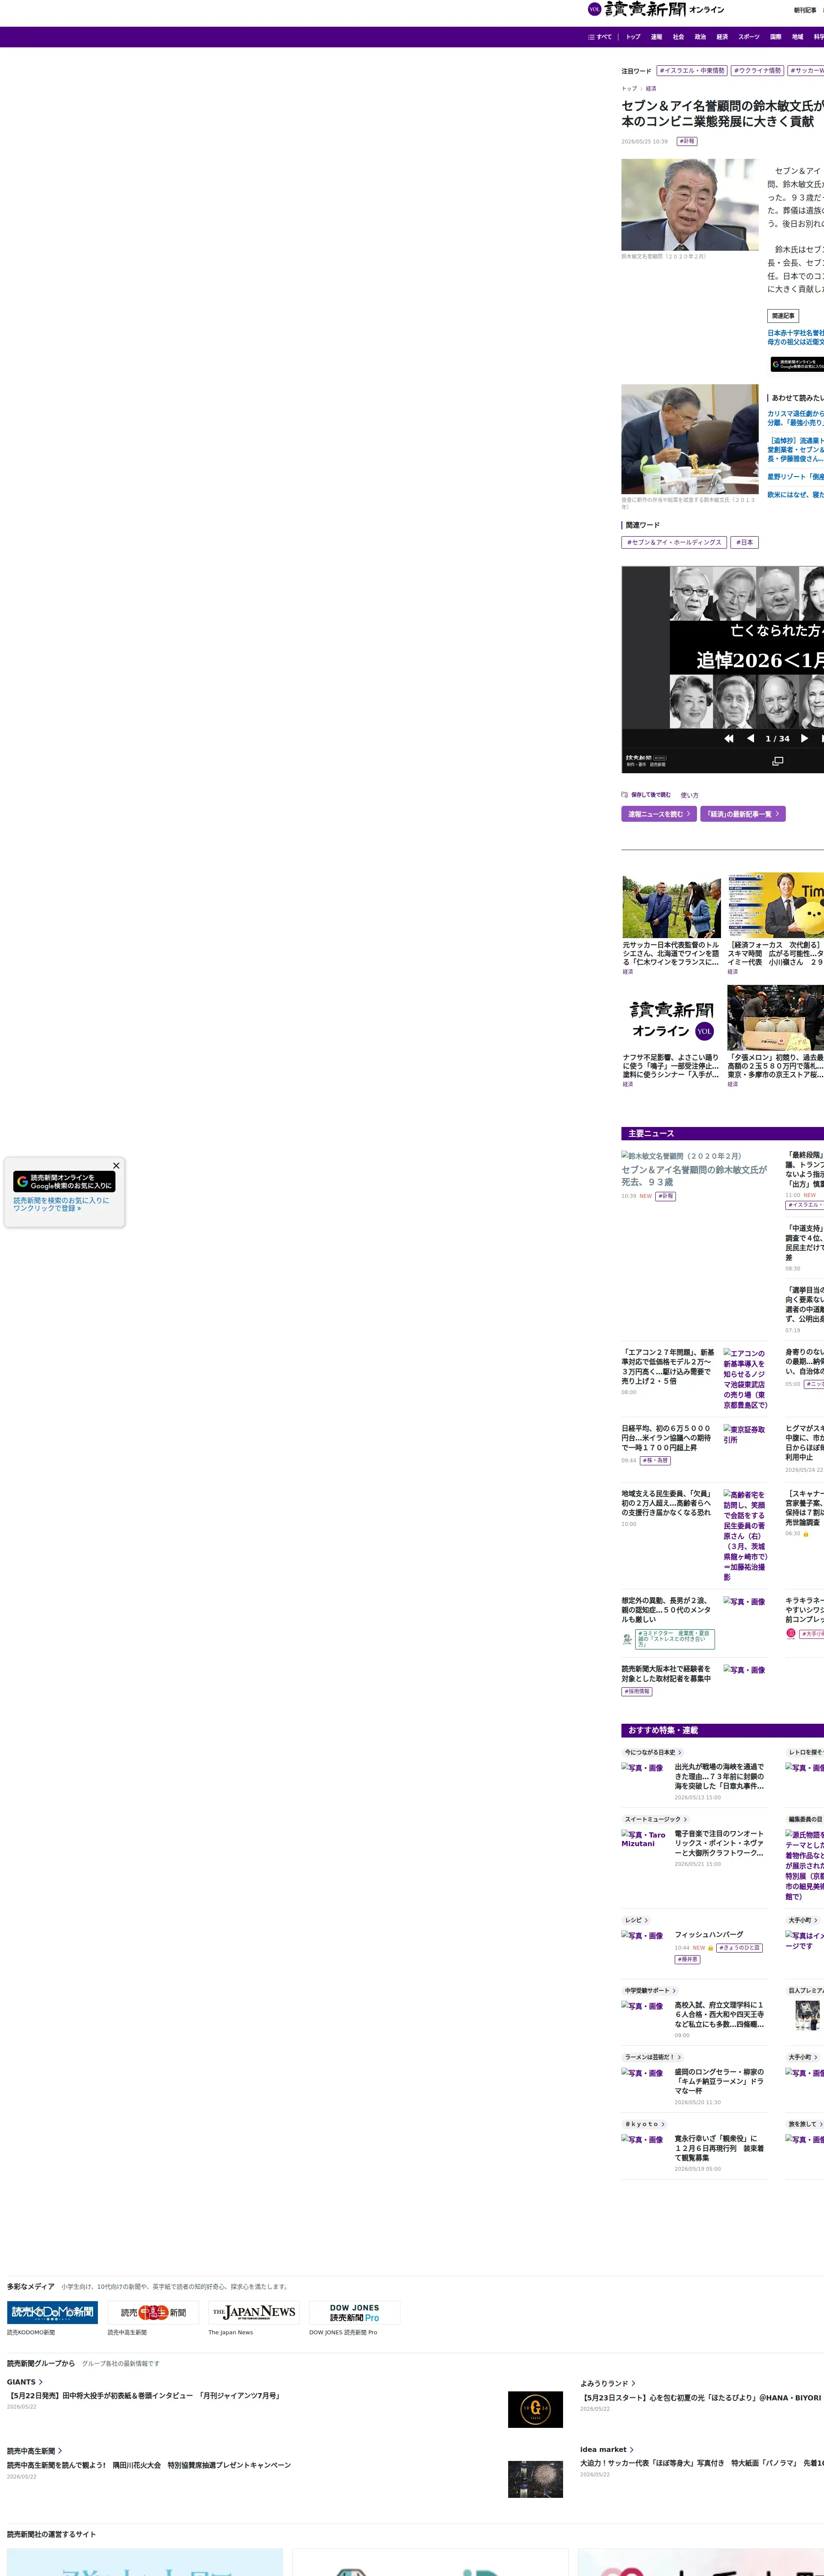Click 「経済」の最新記事一覧 button
Image resolution: width=824 pixels, height=2576 pixels.
[x=743, y=814]
